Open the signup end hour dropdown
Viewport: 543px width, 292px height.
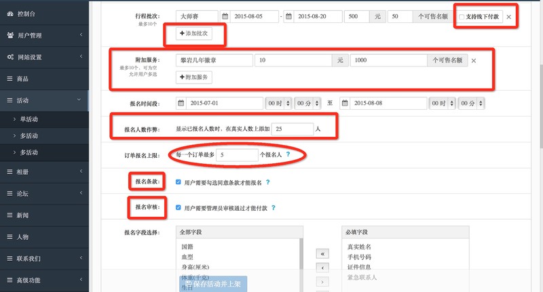click(x=442, y=104)
